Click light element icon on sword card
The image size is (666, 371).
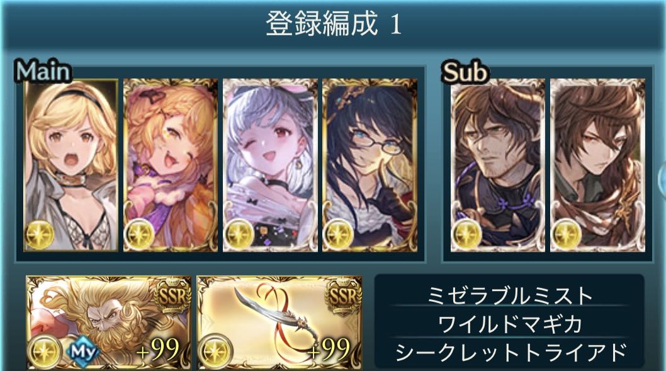coord(215,352)
